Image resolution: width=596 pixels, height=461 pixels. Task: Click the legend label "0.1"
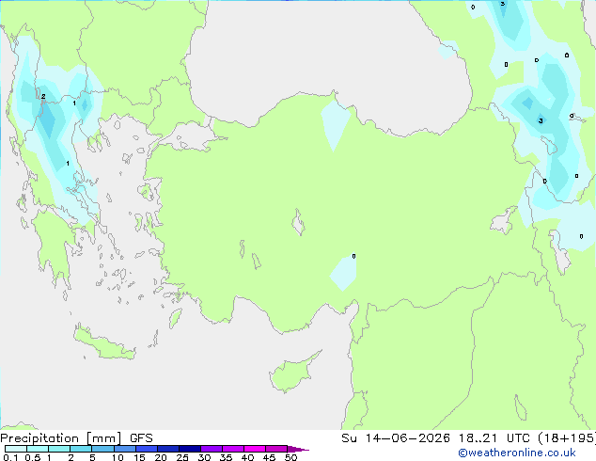(x=10, y=457)
